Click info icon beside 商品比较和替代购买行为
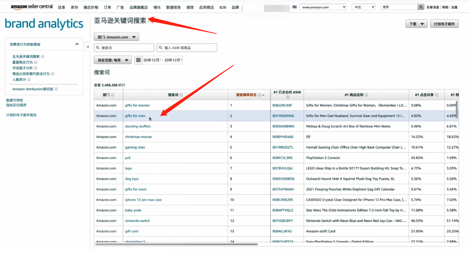Viewport: 475px width, 256px height. pyautogui.click(x=53, y=74)
